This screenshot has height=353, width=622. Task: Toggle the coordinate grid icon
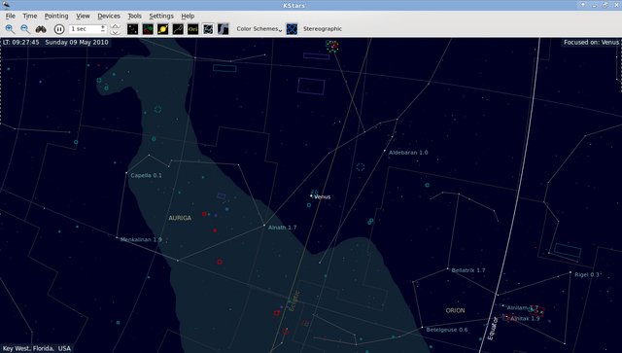[292, 29]
